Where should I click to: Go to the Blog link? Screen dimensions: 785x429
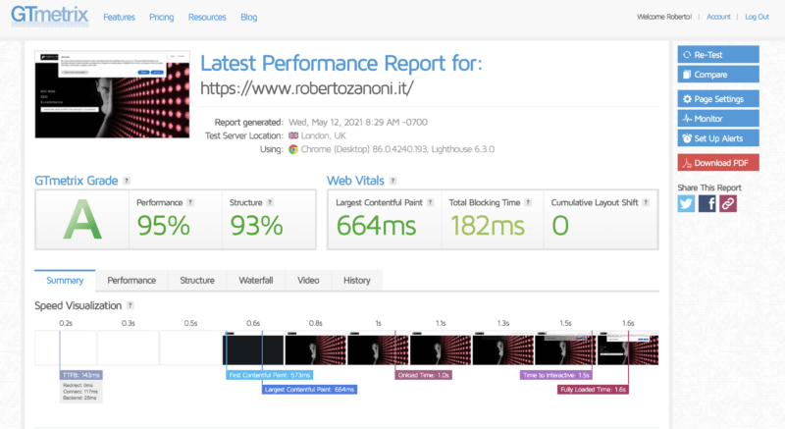click(249, 17)
